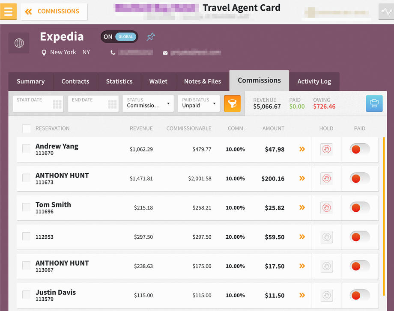Select the checkbox for reservation 111673
The height and width of the screenshot is (311, 394).
27,178
